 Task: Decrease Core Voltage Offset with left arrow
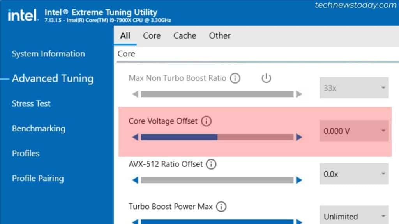coord(135,137)
